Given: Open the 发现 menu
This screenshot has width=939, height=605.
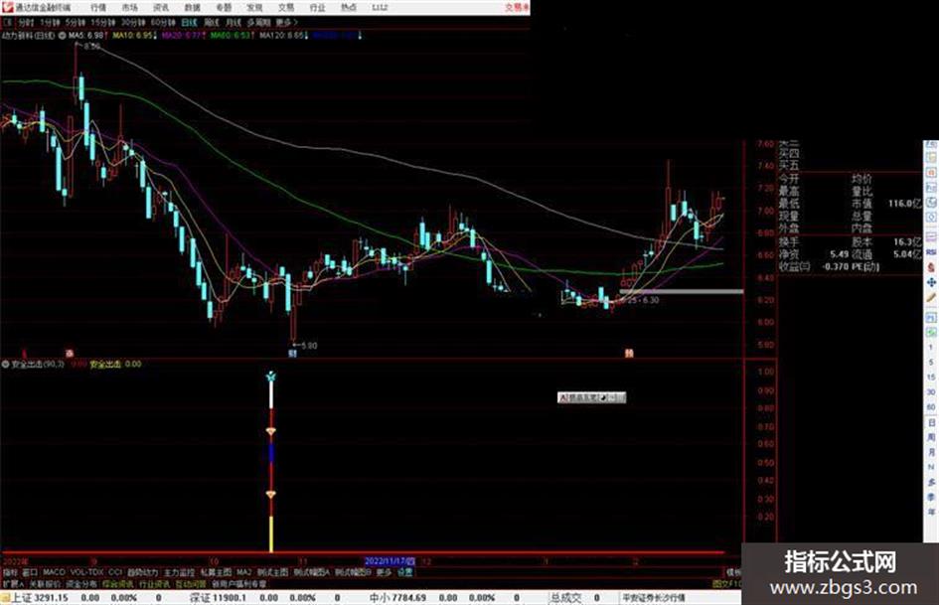Looking at the screenshot, I should 254,8.
